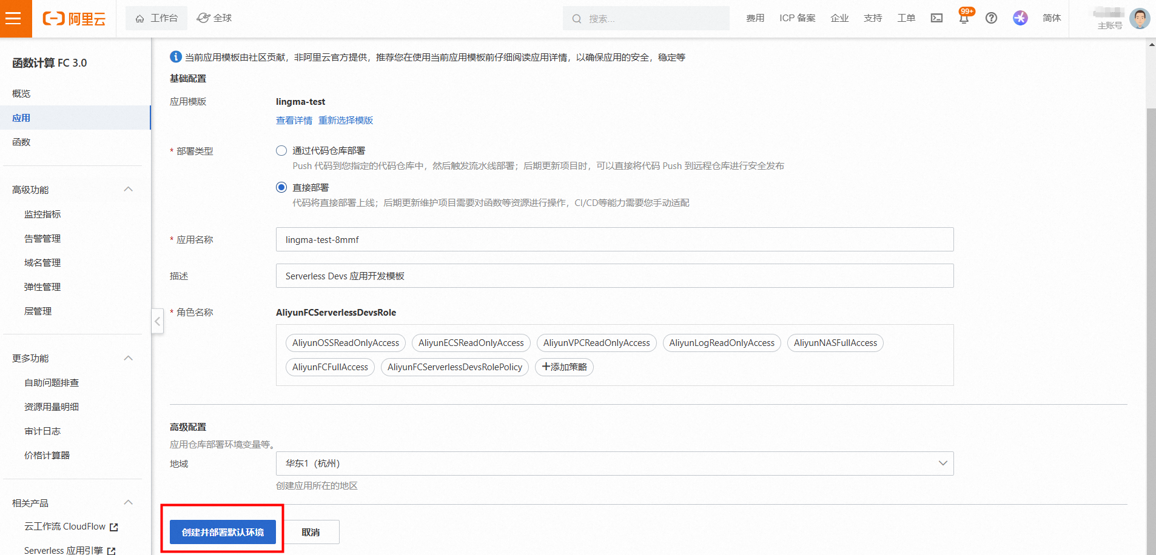The width and height of the screenshot is (1156, 555).
Task: Click the user avatar picture
Action: tap(1140, 18)
